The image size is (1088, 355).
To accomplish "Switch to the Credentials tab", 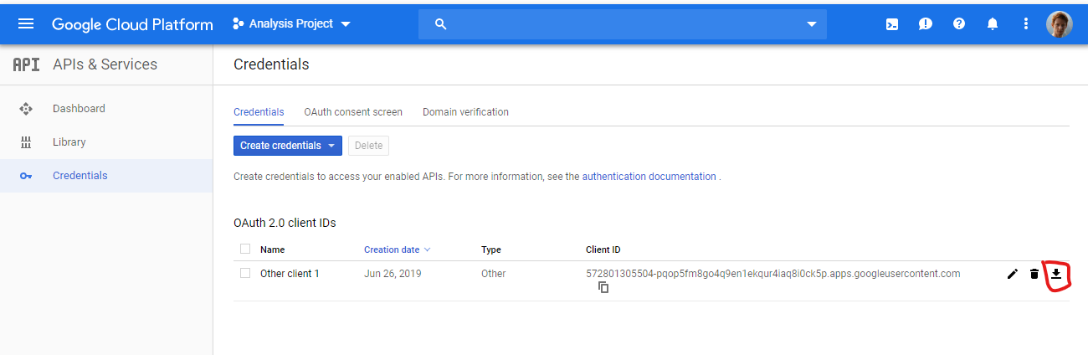I will (259, 112).
